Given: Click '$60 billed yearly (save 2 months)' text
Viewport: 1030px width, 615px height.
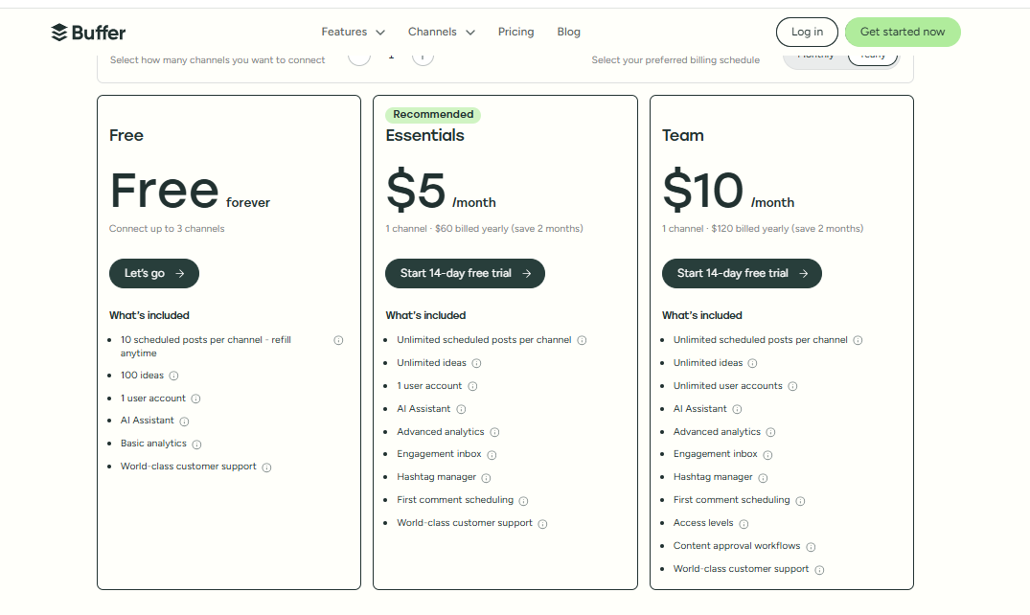Looking at the screenshot, I should point(509,229).
